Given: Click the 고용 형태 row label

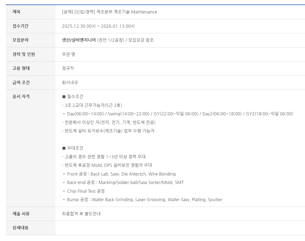Looking at the screenshot, I should [21, 68].
